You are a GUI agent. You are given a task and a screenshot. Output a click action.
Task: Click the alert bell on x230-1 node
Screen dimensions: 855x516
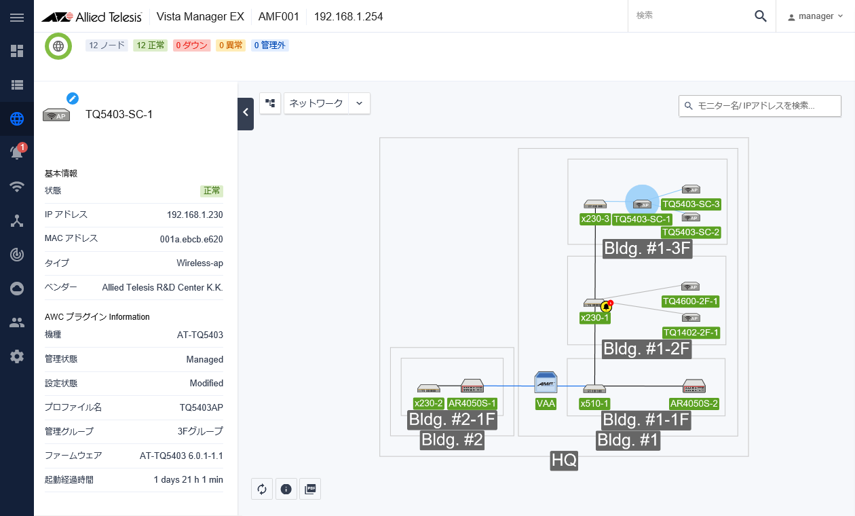[607, 306]
